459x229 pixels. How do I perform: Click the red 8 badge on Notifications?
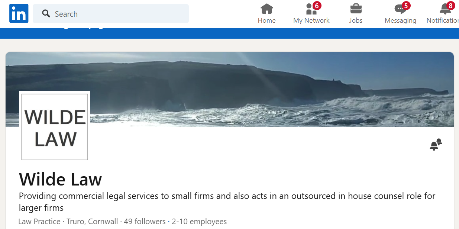point(451,6)
